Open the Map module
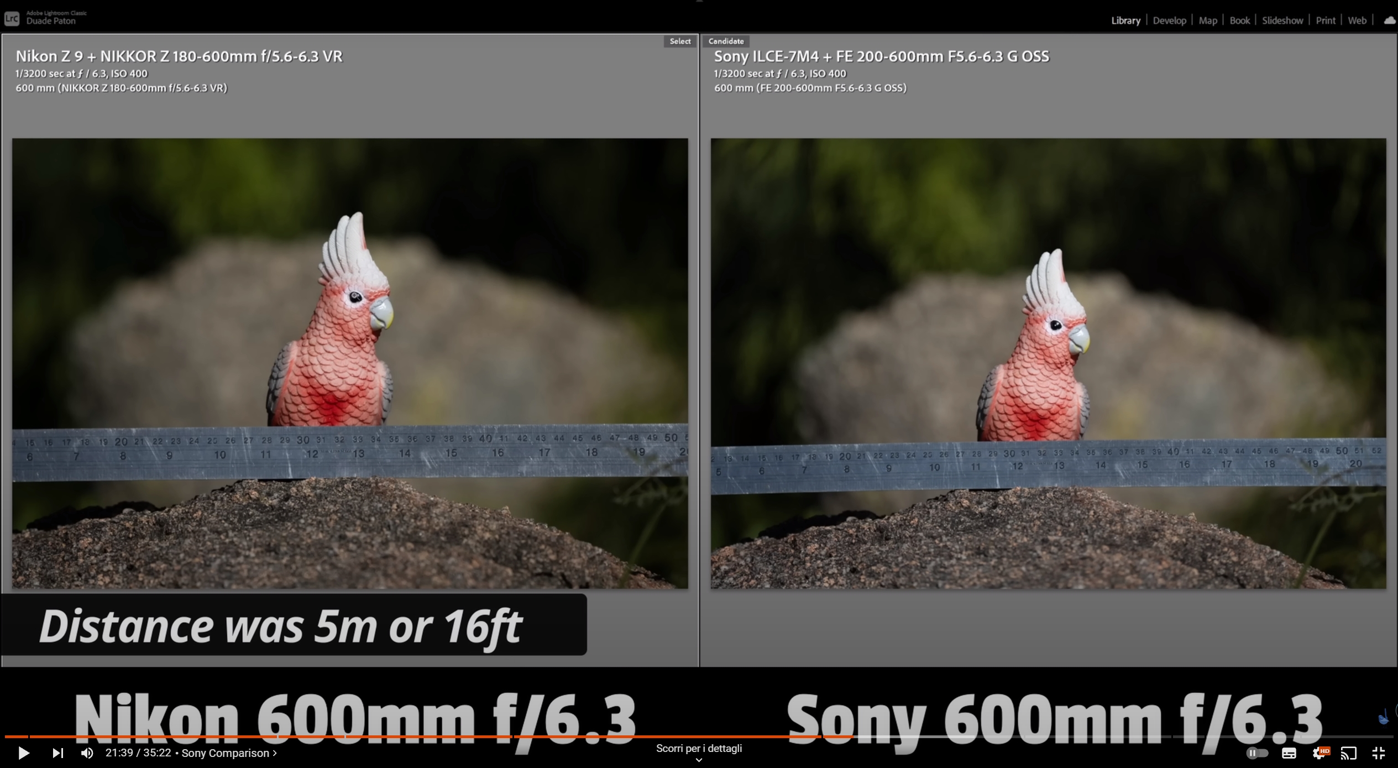 click(x=1207, y=20)
